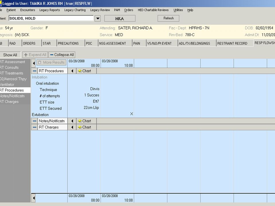Viewport: 275px width, 206px height.
Task: Click the ETT size value Ett7
Action: [96, 101]
